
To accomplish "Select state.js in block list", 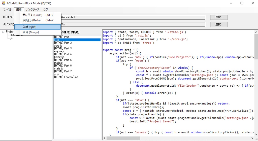I will (x=77, y=68).
